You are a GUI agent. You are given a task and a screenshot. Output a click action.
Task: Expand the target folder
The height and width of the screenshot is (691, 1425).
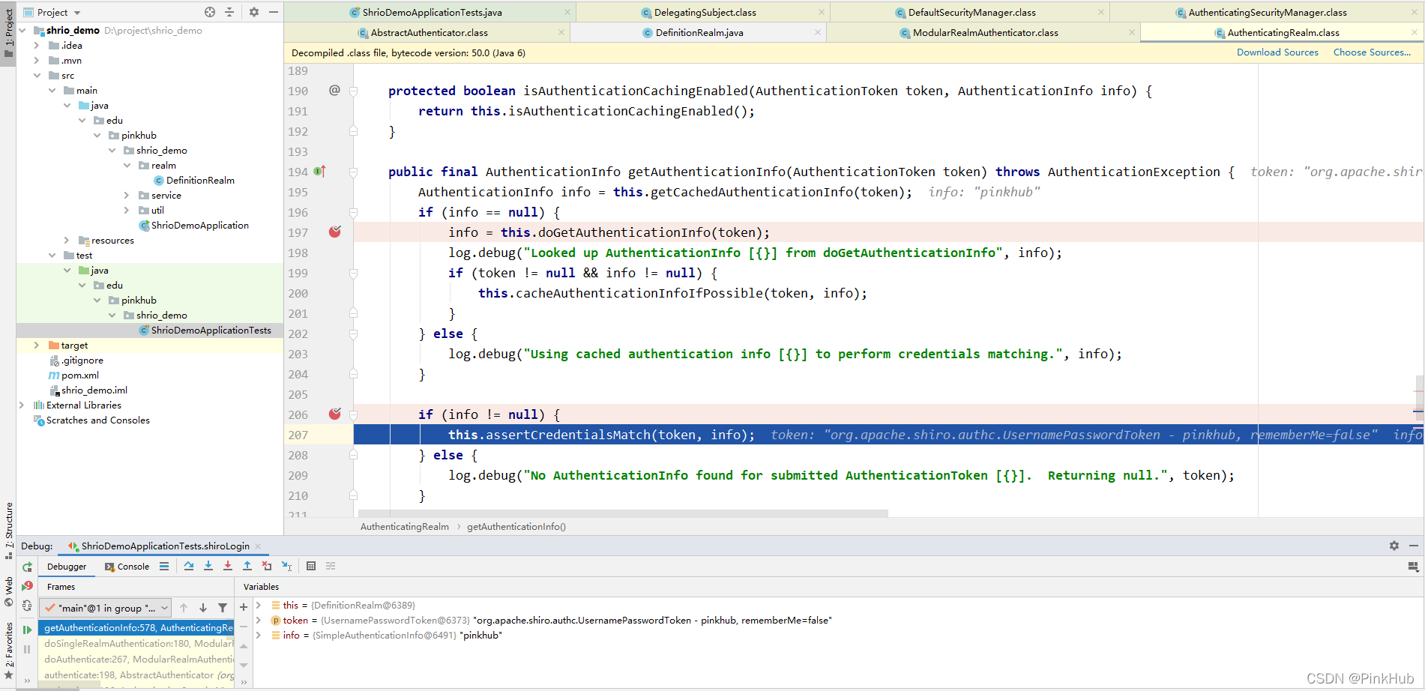coord(37,345)
